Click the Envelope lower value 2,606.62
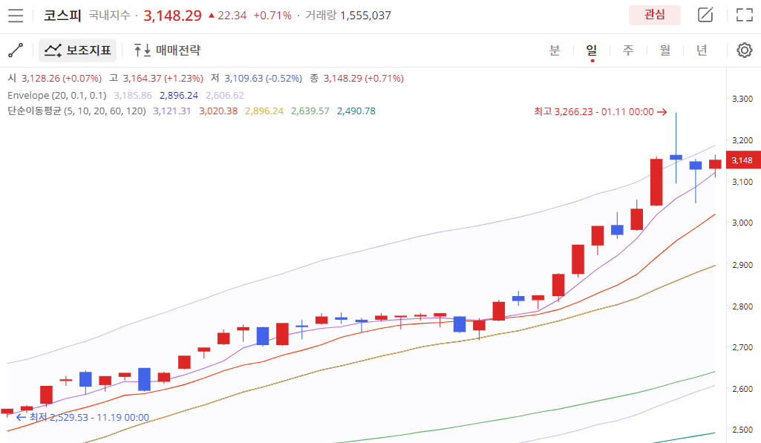The width and height of the screenshot is (761, 443). [x=225, y=96]
